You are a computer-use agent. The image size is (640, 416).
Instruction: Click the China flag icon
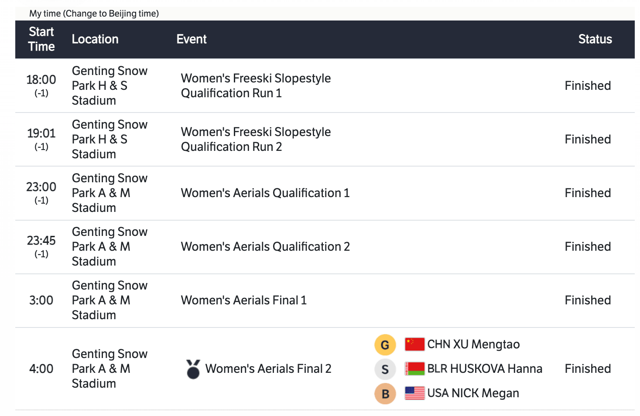414,344
